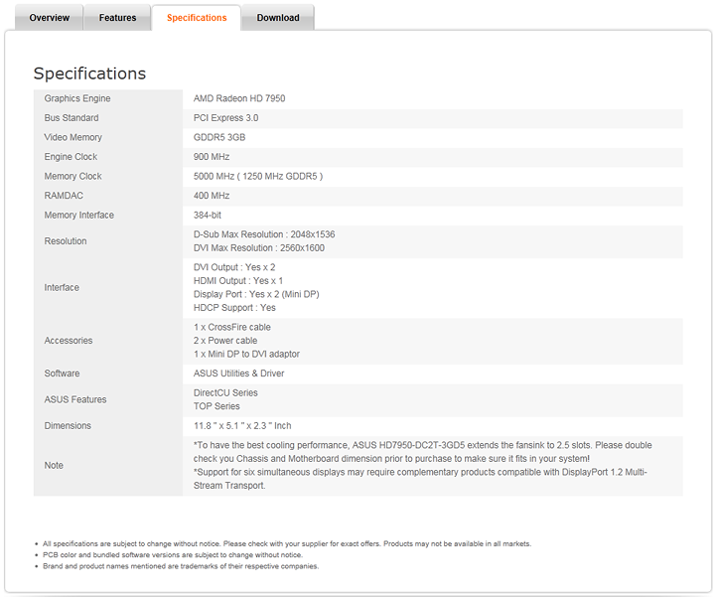Select the HDCP Support : Yes line
715x597 pixels.
pyautogui.click(x=234, y=308)
